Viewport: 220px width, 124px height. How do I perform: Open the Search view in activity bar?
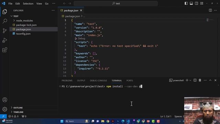tap(4, 21)
